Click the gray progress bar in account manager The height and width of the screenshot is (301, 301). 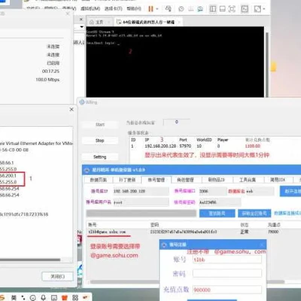141,213
